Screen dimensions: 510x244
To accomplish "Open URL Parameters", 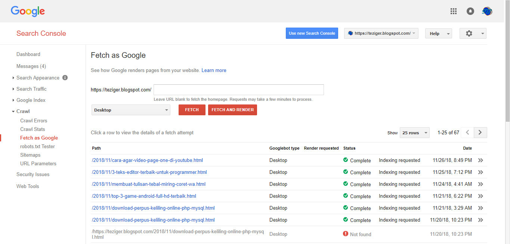I will pyautogui.click(x=38, y=164).
